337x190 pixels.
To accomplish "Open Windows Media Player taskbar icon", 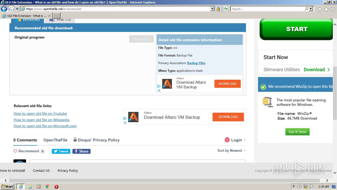I will (x=39, y=187).
